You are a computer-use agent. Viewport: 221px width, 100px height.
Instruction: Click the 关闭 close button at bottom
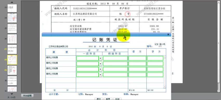[x=117, y=99]
